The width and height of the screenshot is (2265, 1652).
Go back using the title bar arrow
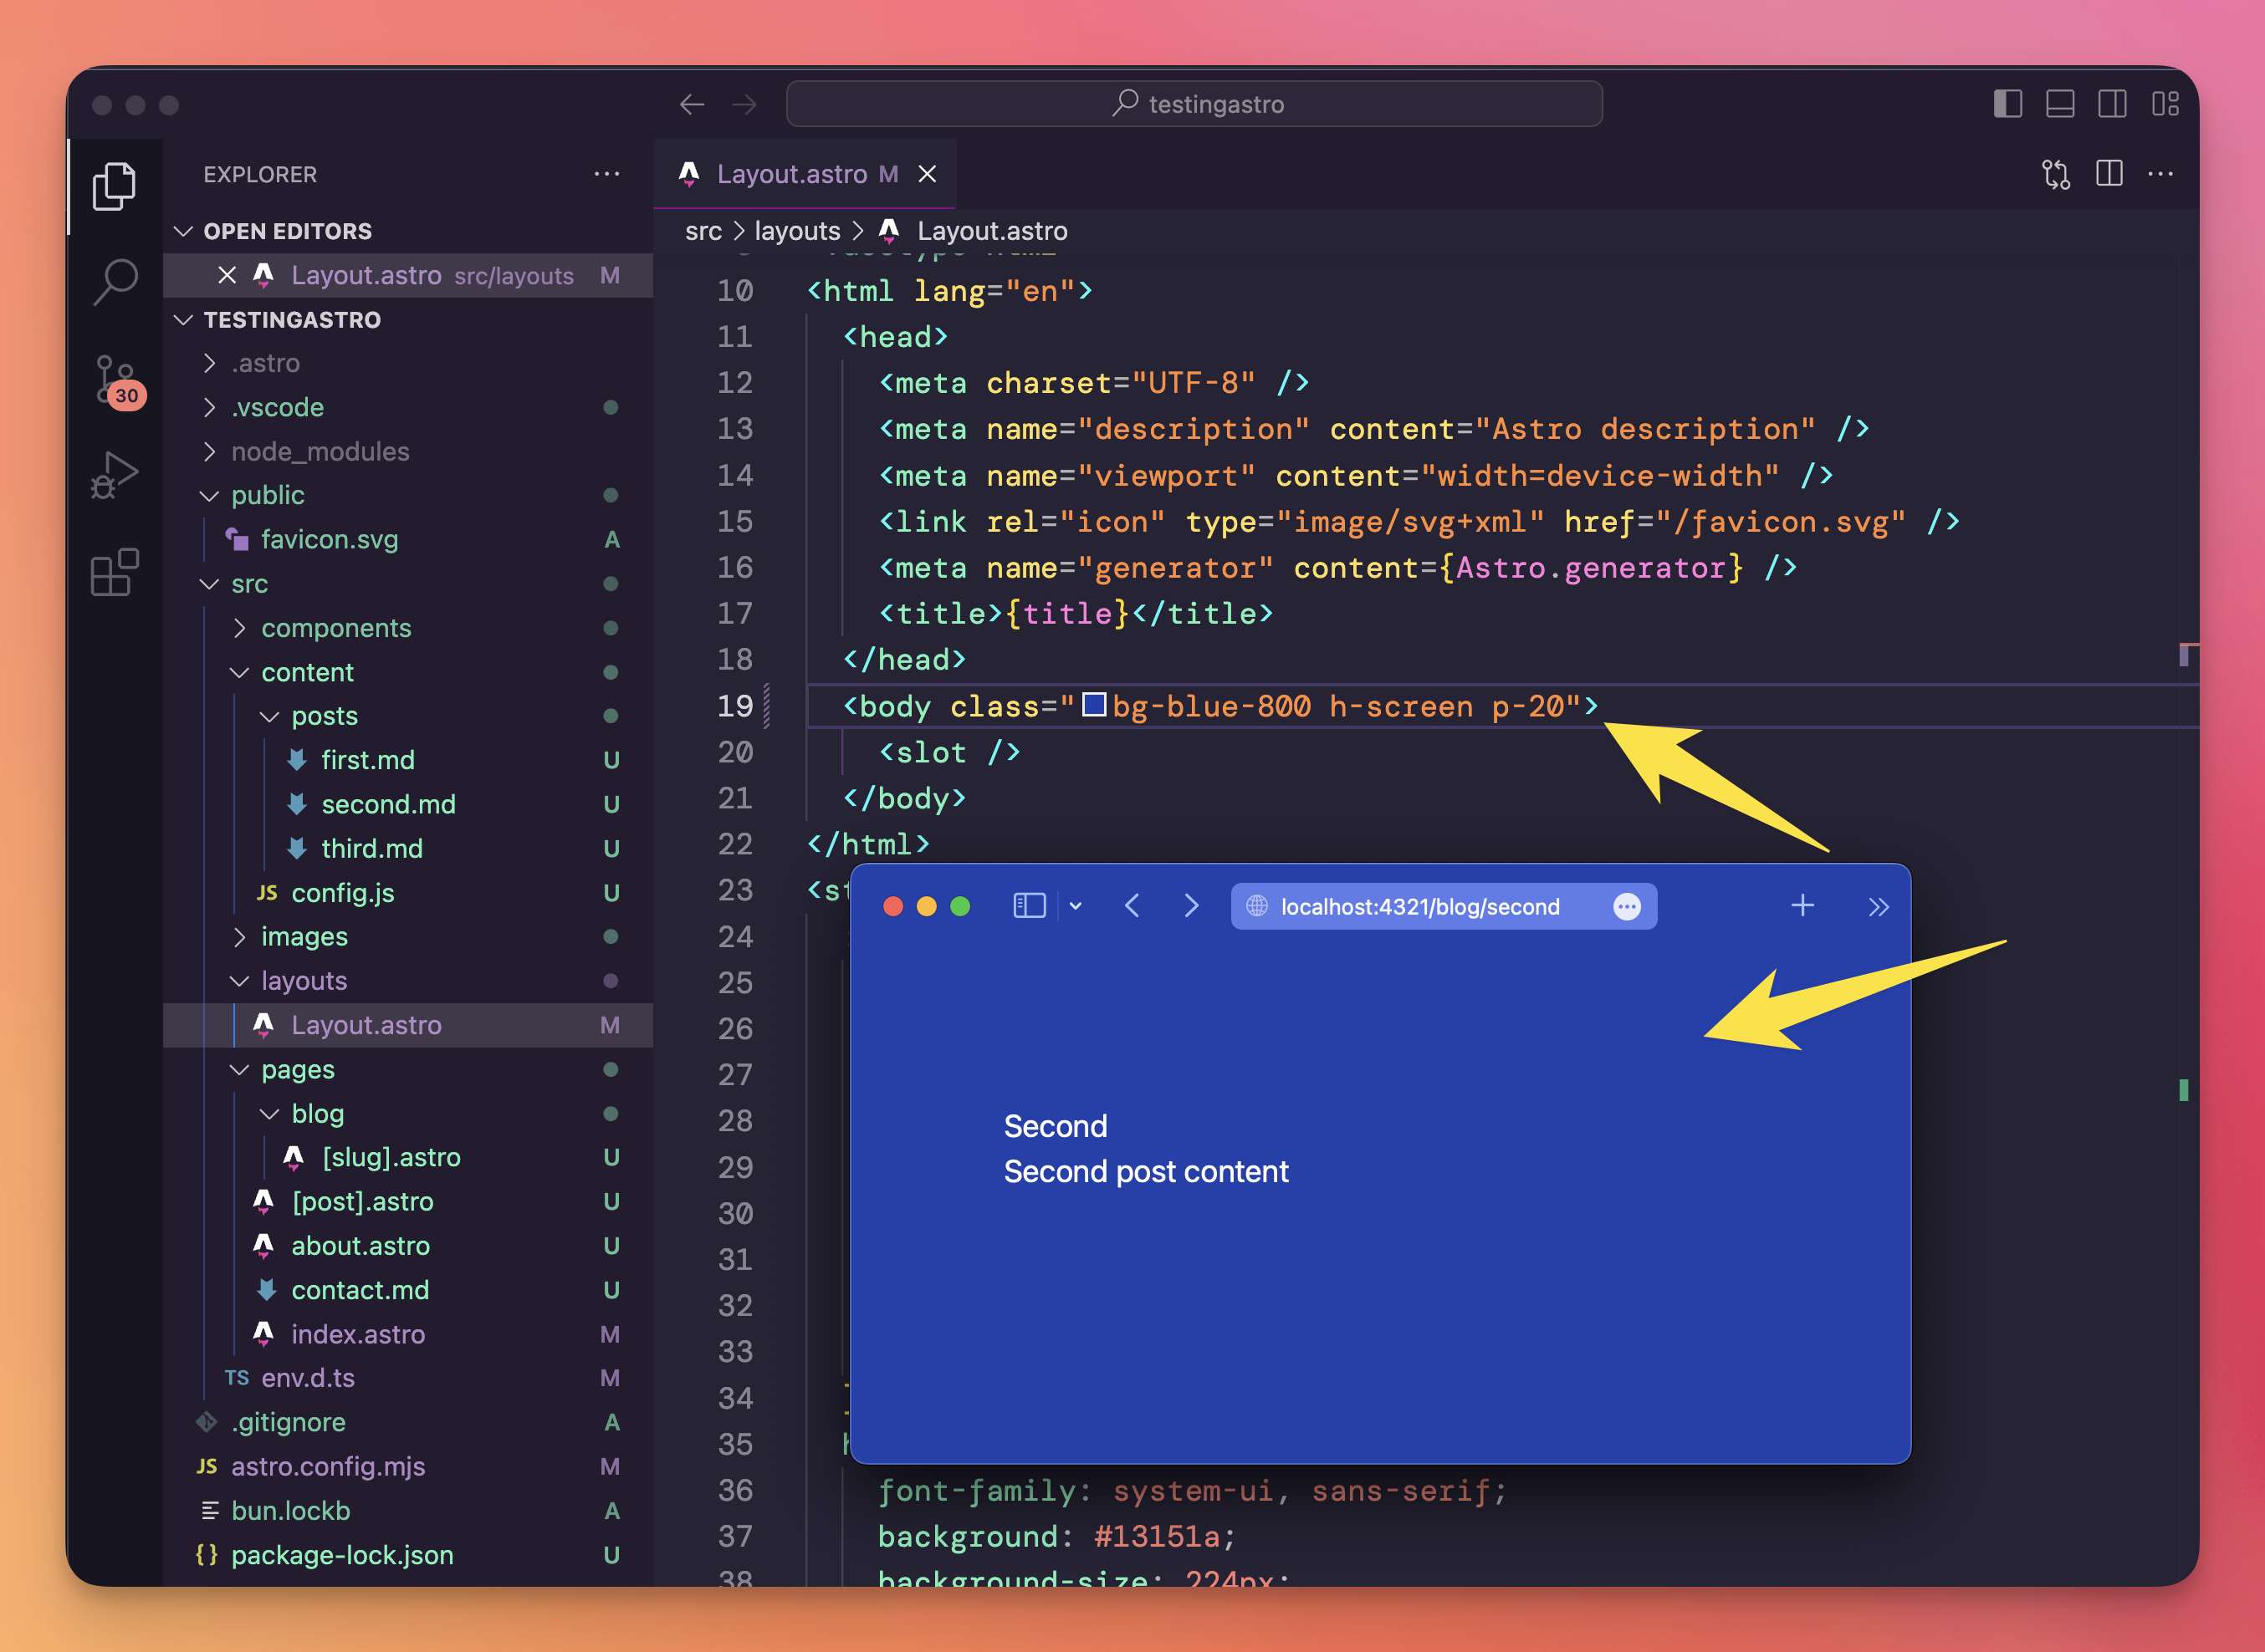693,104
